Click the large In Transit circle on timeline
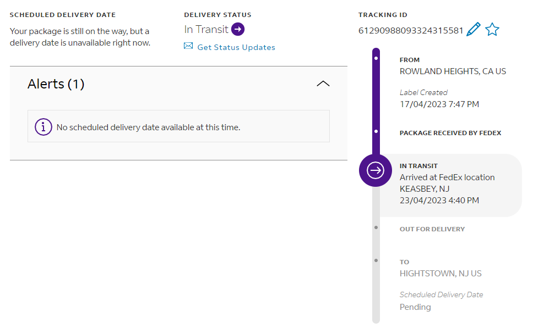The width and height of the screenshot is (533, 328). pos(376,170)
